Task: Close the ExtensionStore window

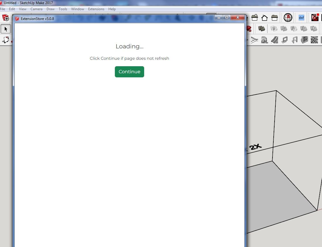Action: point(238,18)
